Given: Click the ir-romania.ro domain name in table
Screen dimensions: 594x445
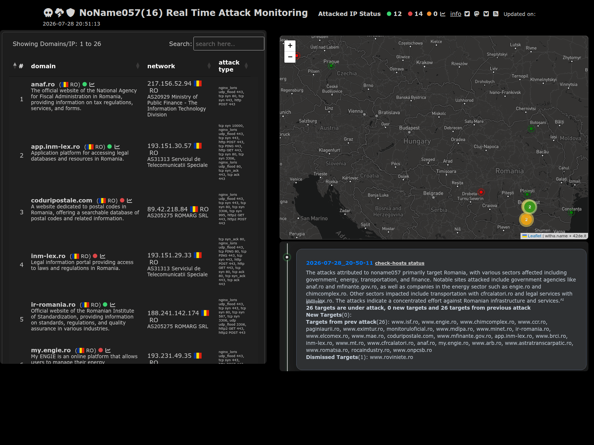Looking at the screenshot, I should tap(53, 305).
